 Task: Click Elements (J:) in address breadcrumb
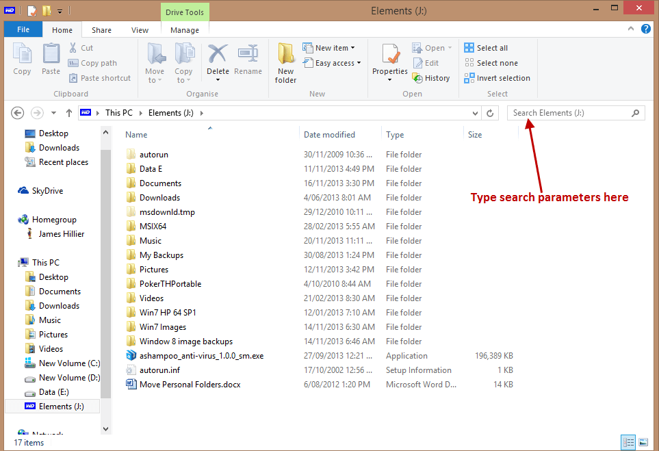pos(170,113)
